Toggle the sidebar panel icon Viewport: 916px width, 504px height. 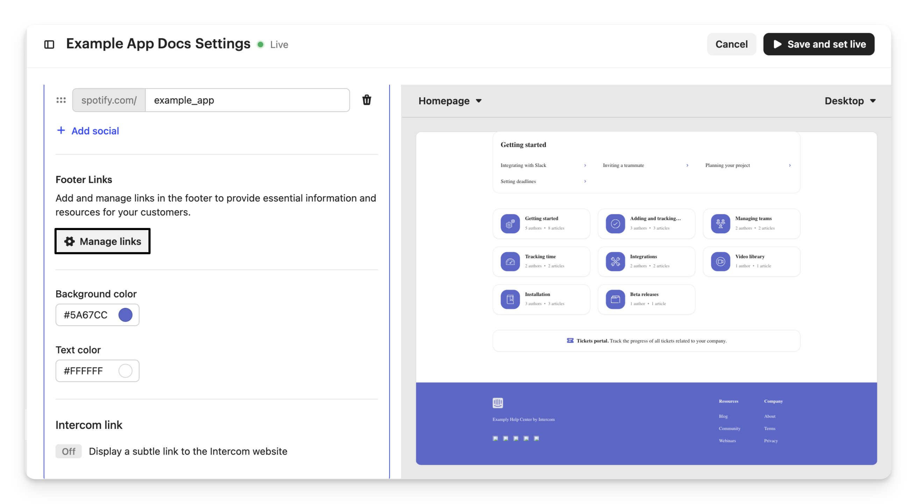click(x=49, y=44)
